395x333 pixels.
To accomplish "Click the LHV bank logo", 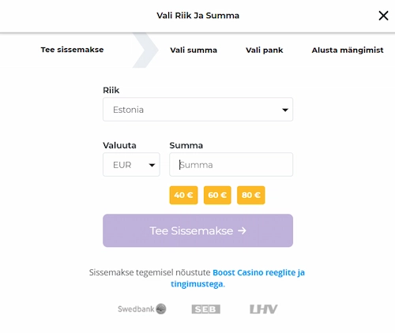I will pos(264,309).
